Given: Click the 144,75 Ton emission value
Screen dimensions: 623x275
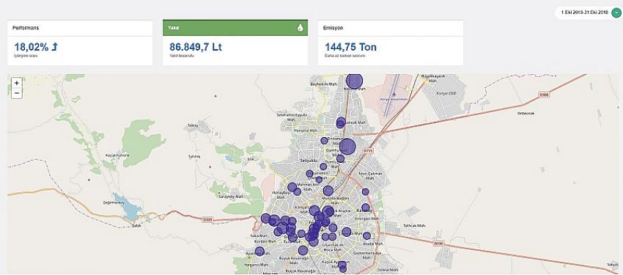Looking at the screenshot, I should point(350,47).
